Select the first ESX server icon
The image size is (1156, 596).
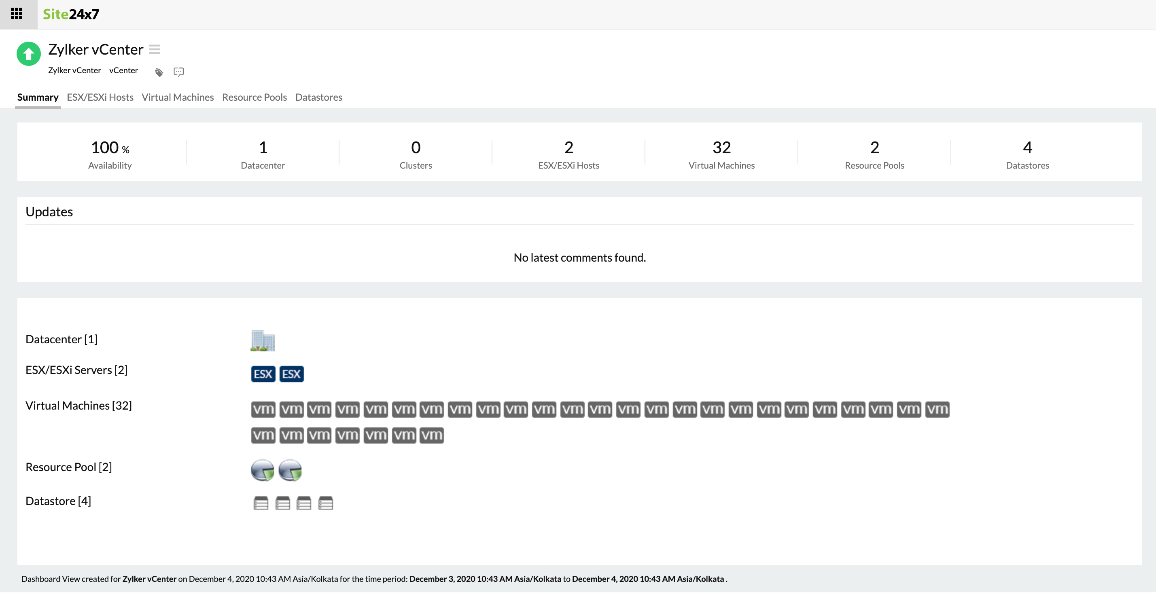click(263, 374)
